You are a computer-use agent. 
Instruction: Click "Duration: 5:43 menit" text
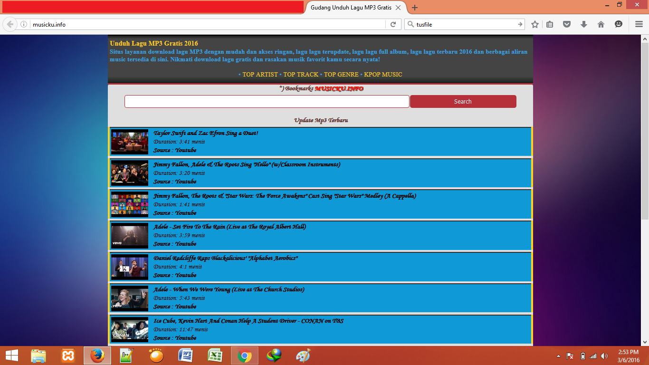(179, 298)
